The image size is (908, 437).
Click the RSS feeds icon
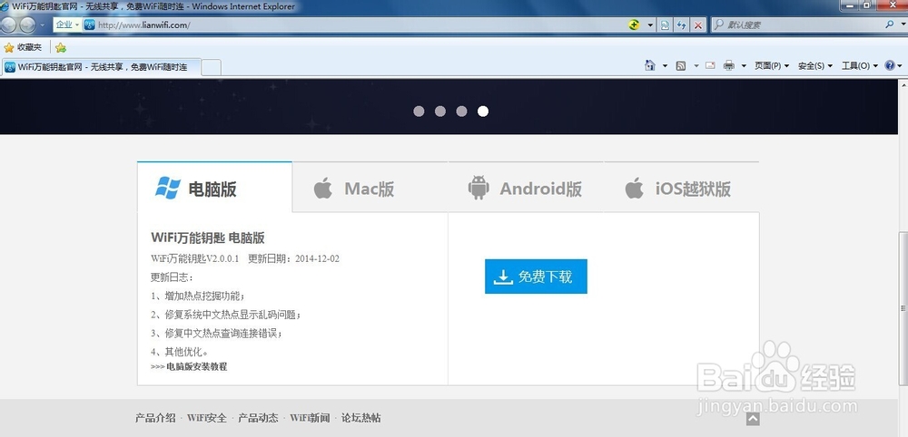coord(681,65)
